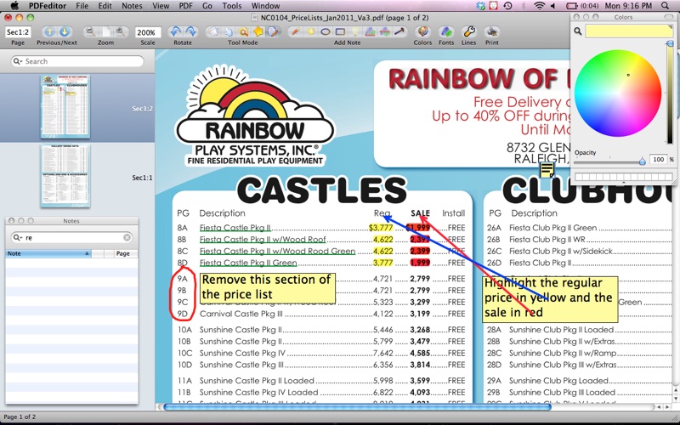Select the oval Add Note tool
The width and height of the screenshot is (680, 425).
point(326,31)
